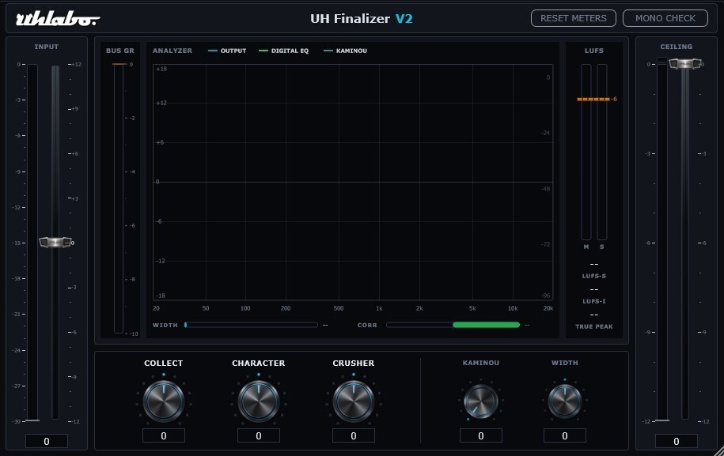The height and width of the screenshot is (456, 724).
Task: Click the LUFS M meter bar
Action: coord(586,152)
